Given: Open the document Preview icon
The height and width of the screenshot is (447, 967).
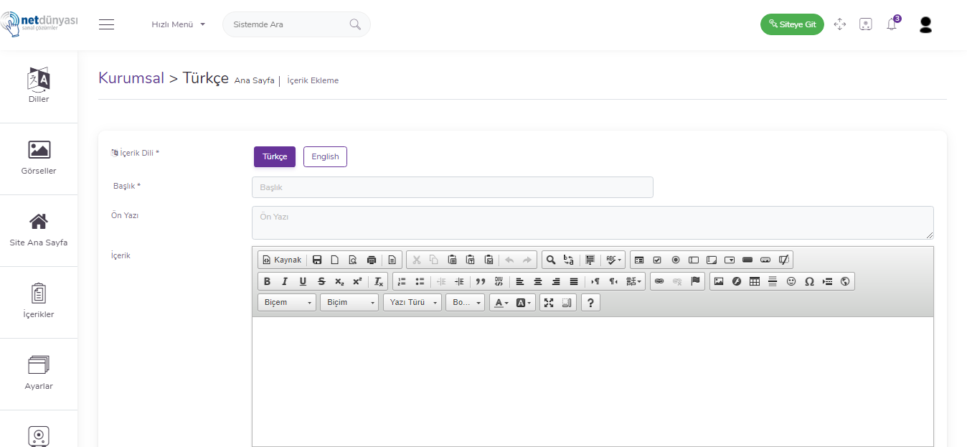Looking at the screenshot, I should coord(352,260).
